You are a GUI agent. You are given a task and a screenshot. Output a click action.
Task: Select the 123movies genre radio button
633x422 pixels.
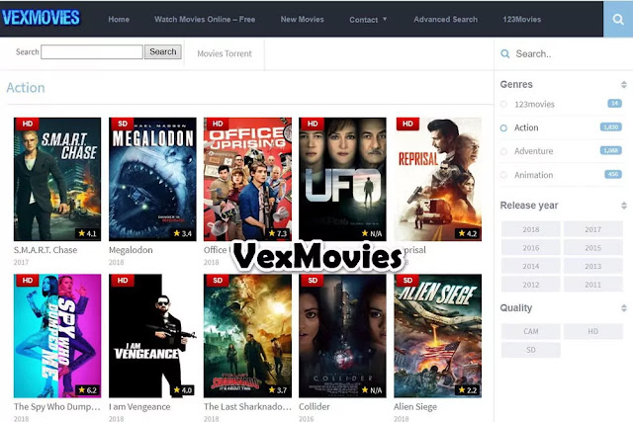pyautogui.click(x=503, y=104)
